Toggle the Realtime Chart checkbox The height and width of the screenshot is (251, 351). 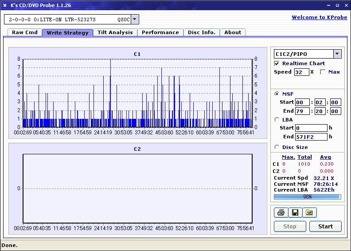(277, 63)
